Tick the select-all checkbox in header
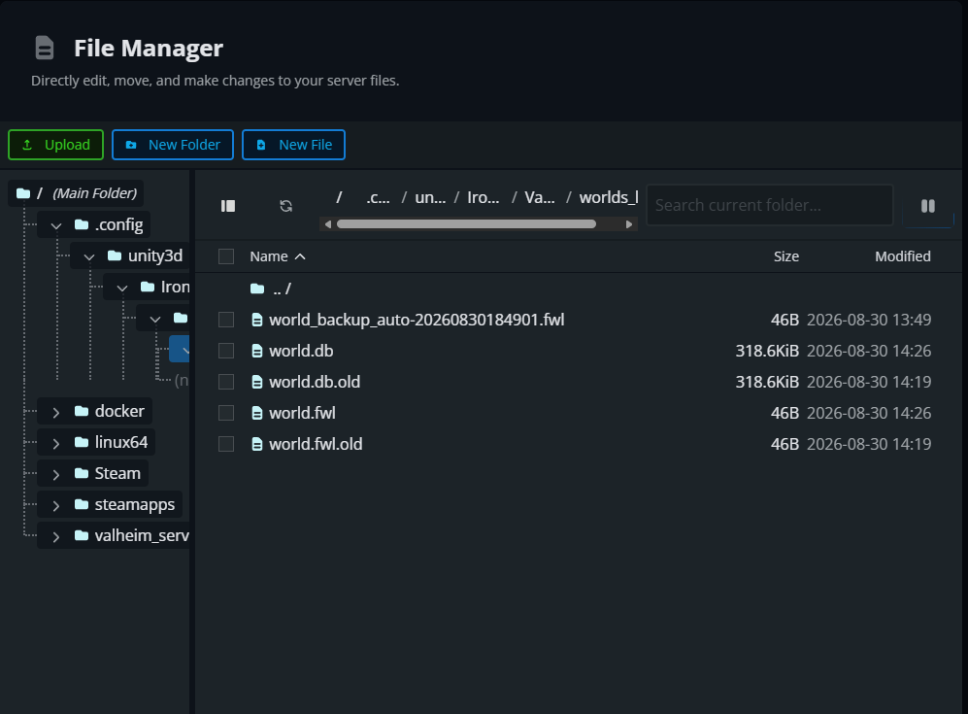 [x=226, y=256]
